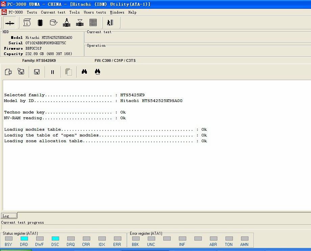Click the Current test progress bar
The image size is (311, 251).
point(156,227)
